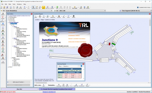Switch to the [New File] document tab

click(19, 89)
